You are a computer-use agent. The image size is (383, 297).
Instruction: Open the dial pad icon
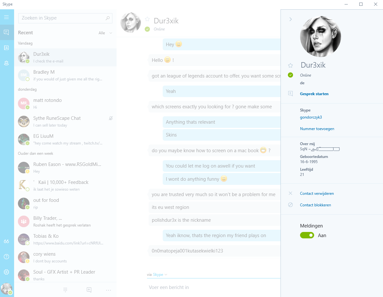pos(65,290)
